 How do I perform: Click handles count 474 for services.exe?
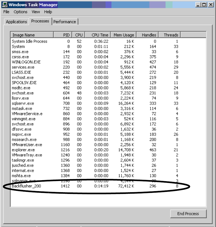point(153,67)
